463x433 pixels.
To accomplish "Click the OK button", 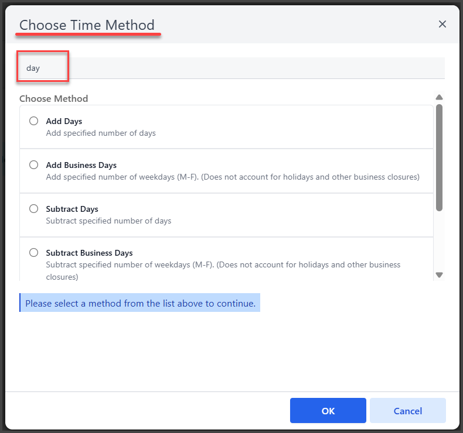I will click(x=328, y=411).
